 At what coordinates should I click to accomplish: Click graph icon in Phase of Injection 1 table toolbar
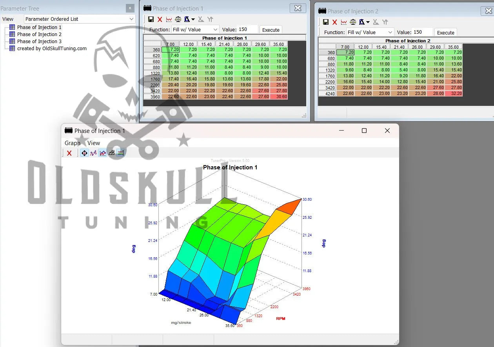169,19
